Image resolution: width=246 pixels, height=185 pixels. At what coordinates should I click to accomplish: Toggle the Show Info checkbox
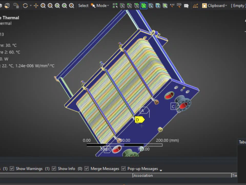pos(54,169)
